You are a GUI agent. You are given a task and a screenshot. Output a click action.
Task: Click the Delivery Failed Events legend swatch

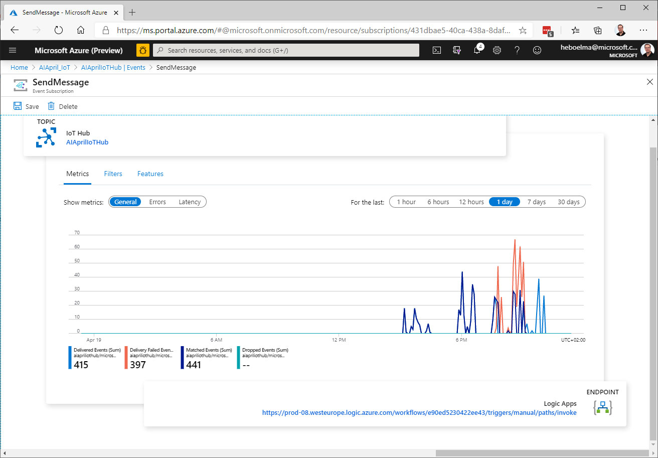126,358
